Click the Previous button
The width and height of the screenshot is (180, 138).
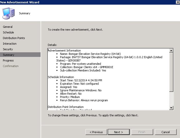pos(96,132)
